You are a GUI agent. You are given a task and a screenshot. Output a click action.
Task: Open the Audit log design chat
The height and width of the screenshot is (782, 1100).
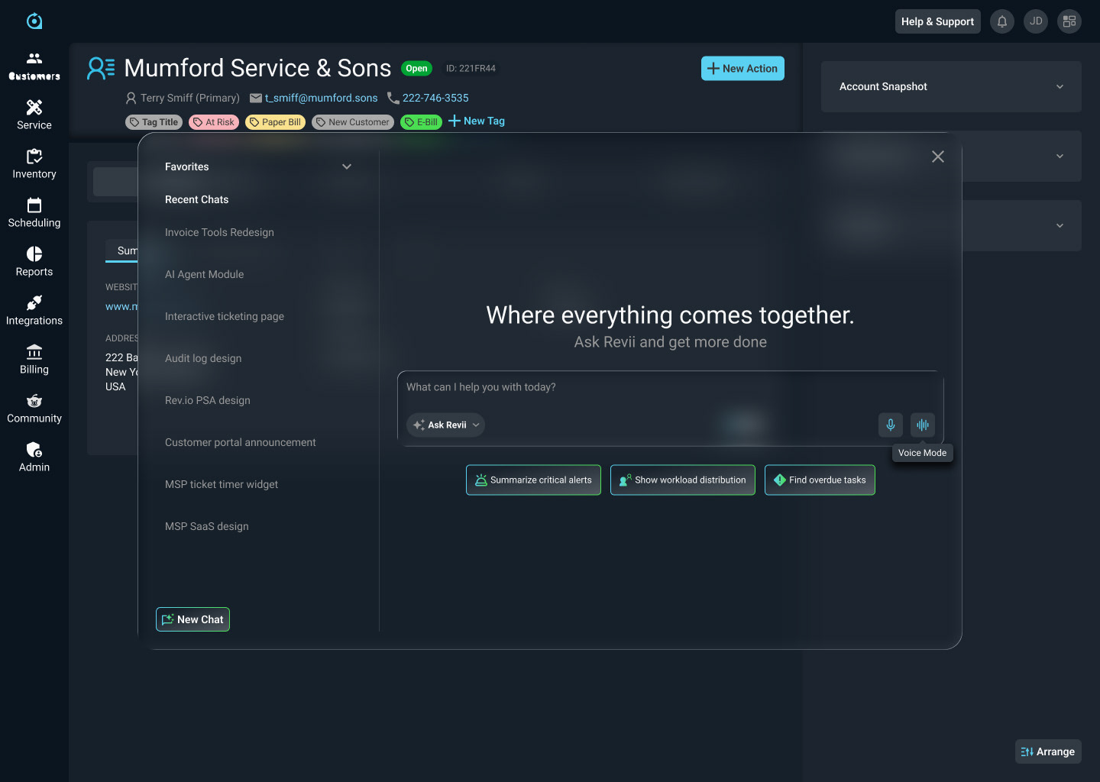coord(203,358)
